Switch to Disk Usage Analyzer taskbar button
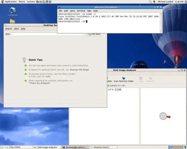 [x=47, y=147]
